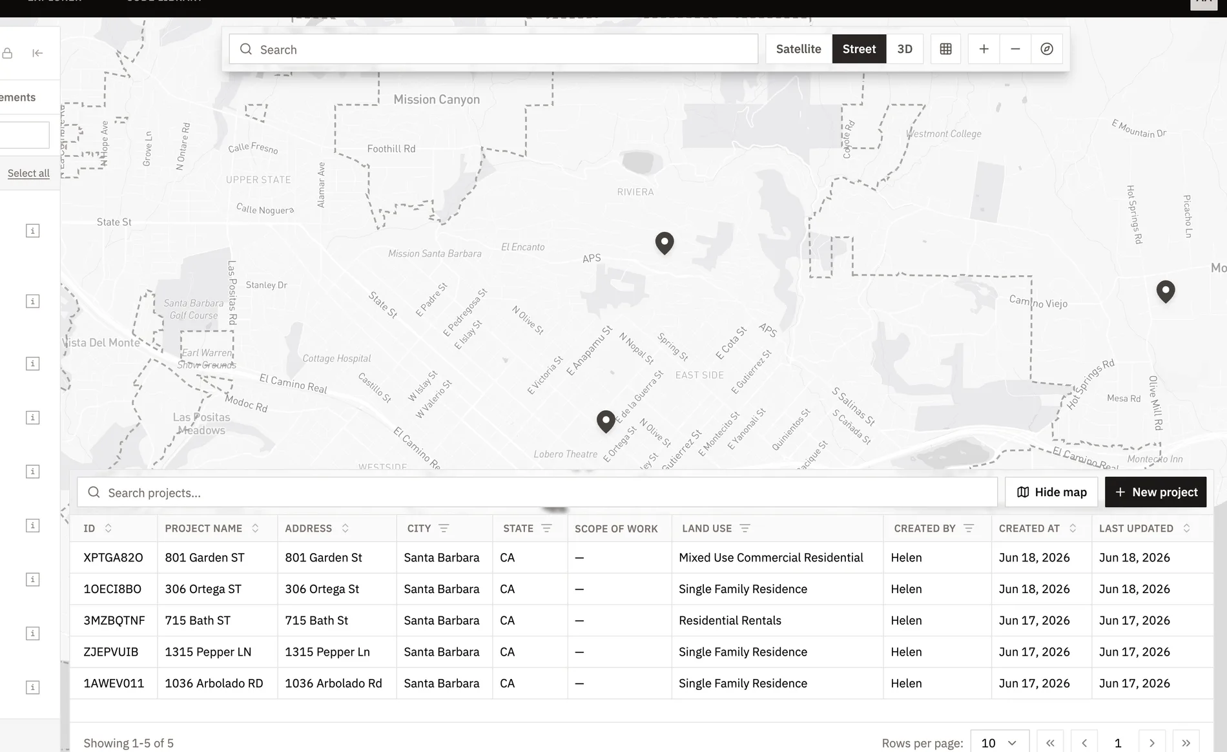Go to last page of results
The height and width of the screenshot is (752, 1227).
[1186, 743]
